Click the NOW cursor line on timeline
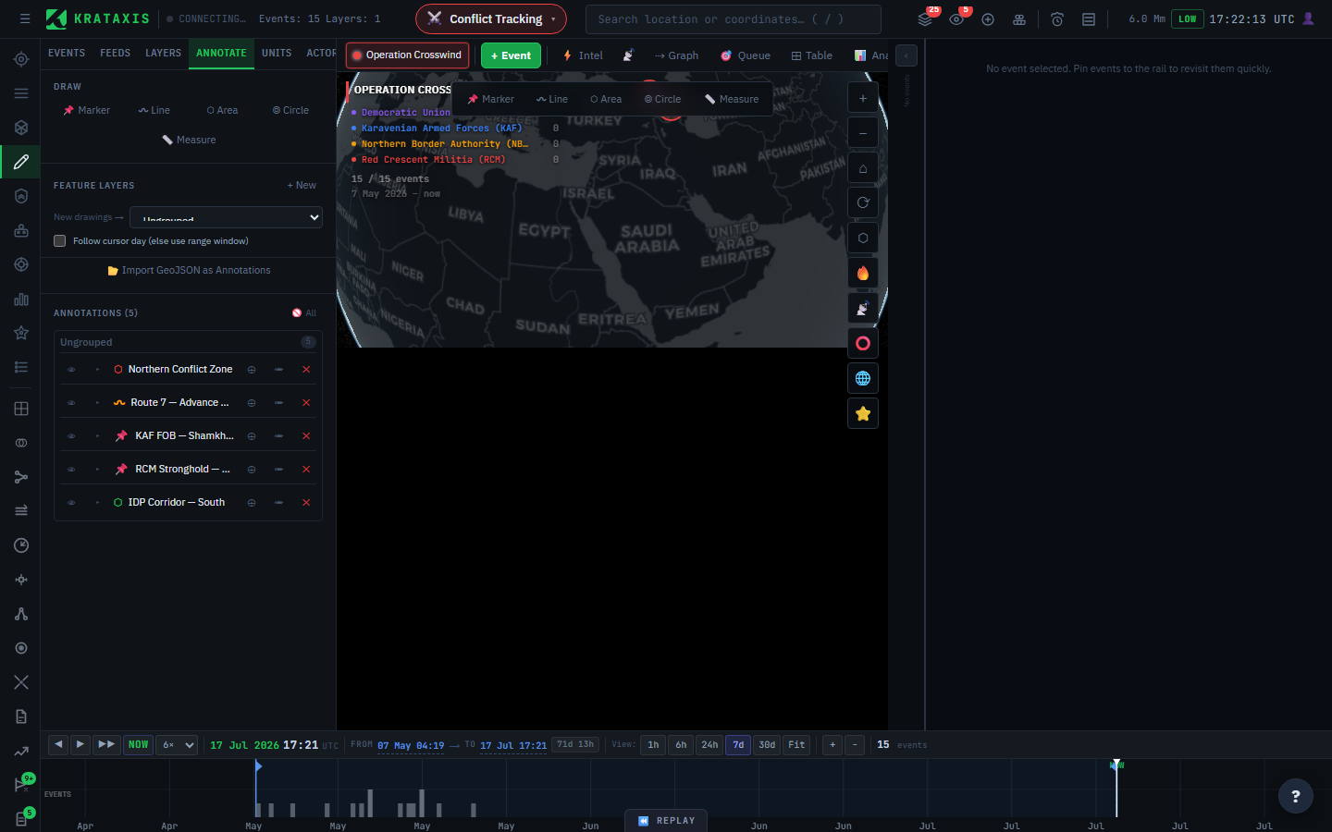 tap(1116, 788)
